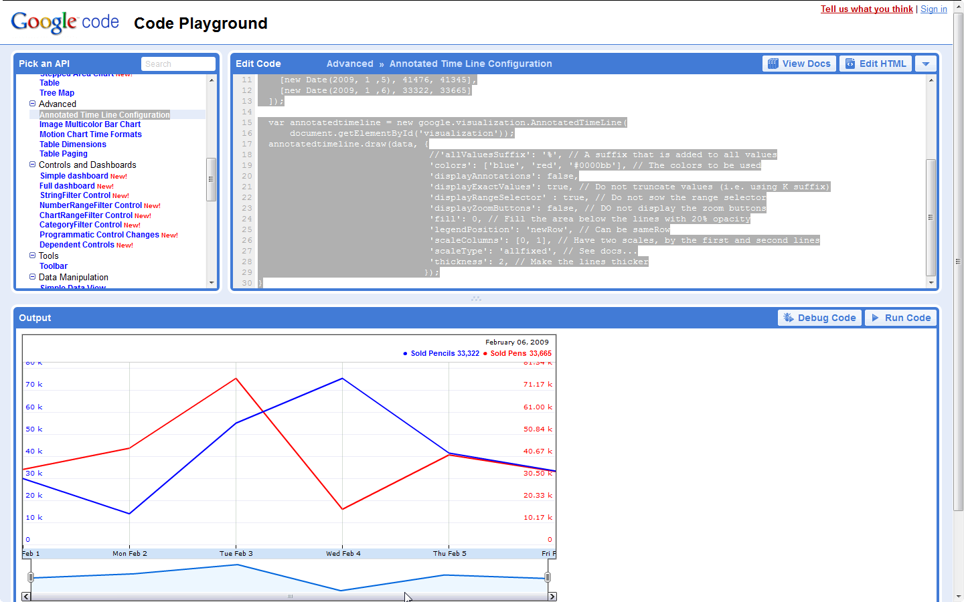Click the code editor scrollbar thumb
The height and width of the screenshot is (602, 964).
point(931,217)
